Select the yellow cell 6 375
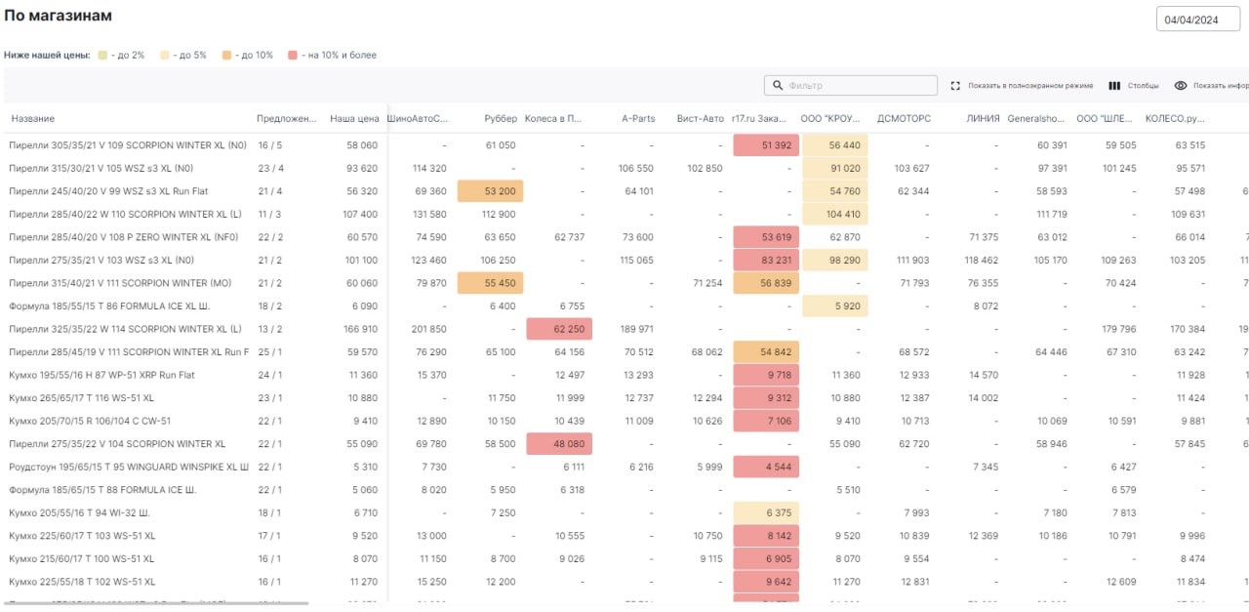The height and width of the screenshot is (612, 1249). coord(766,512)
